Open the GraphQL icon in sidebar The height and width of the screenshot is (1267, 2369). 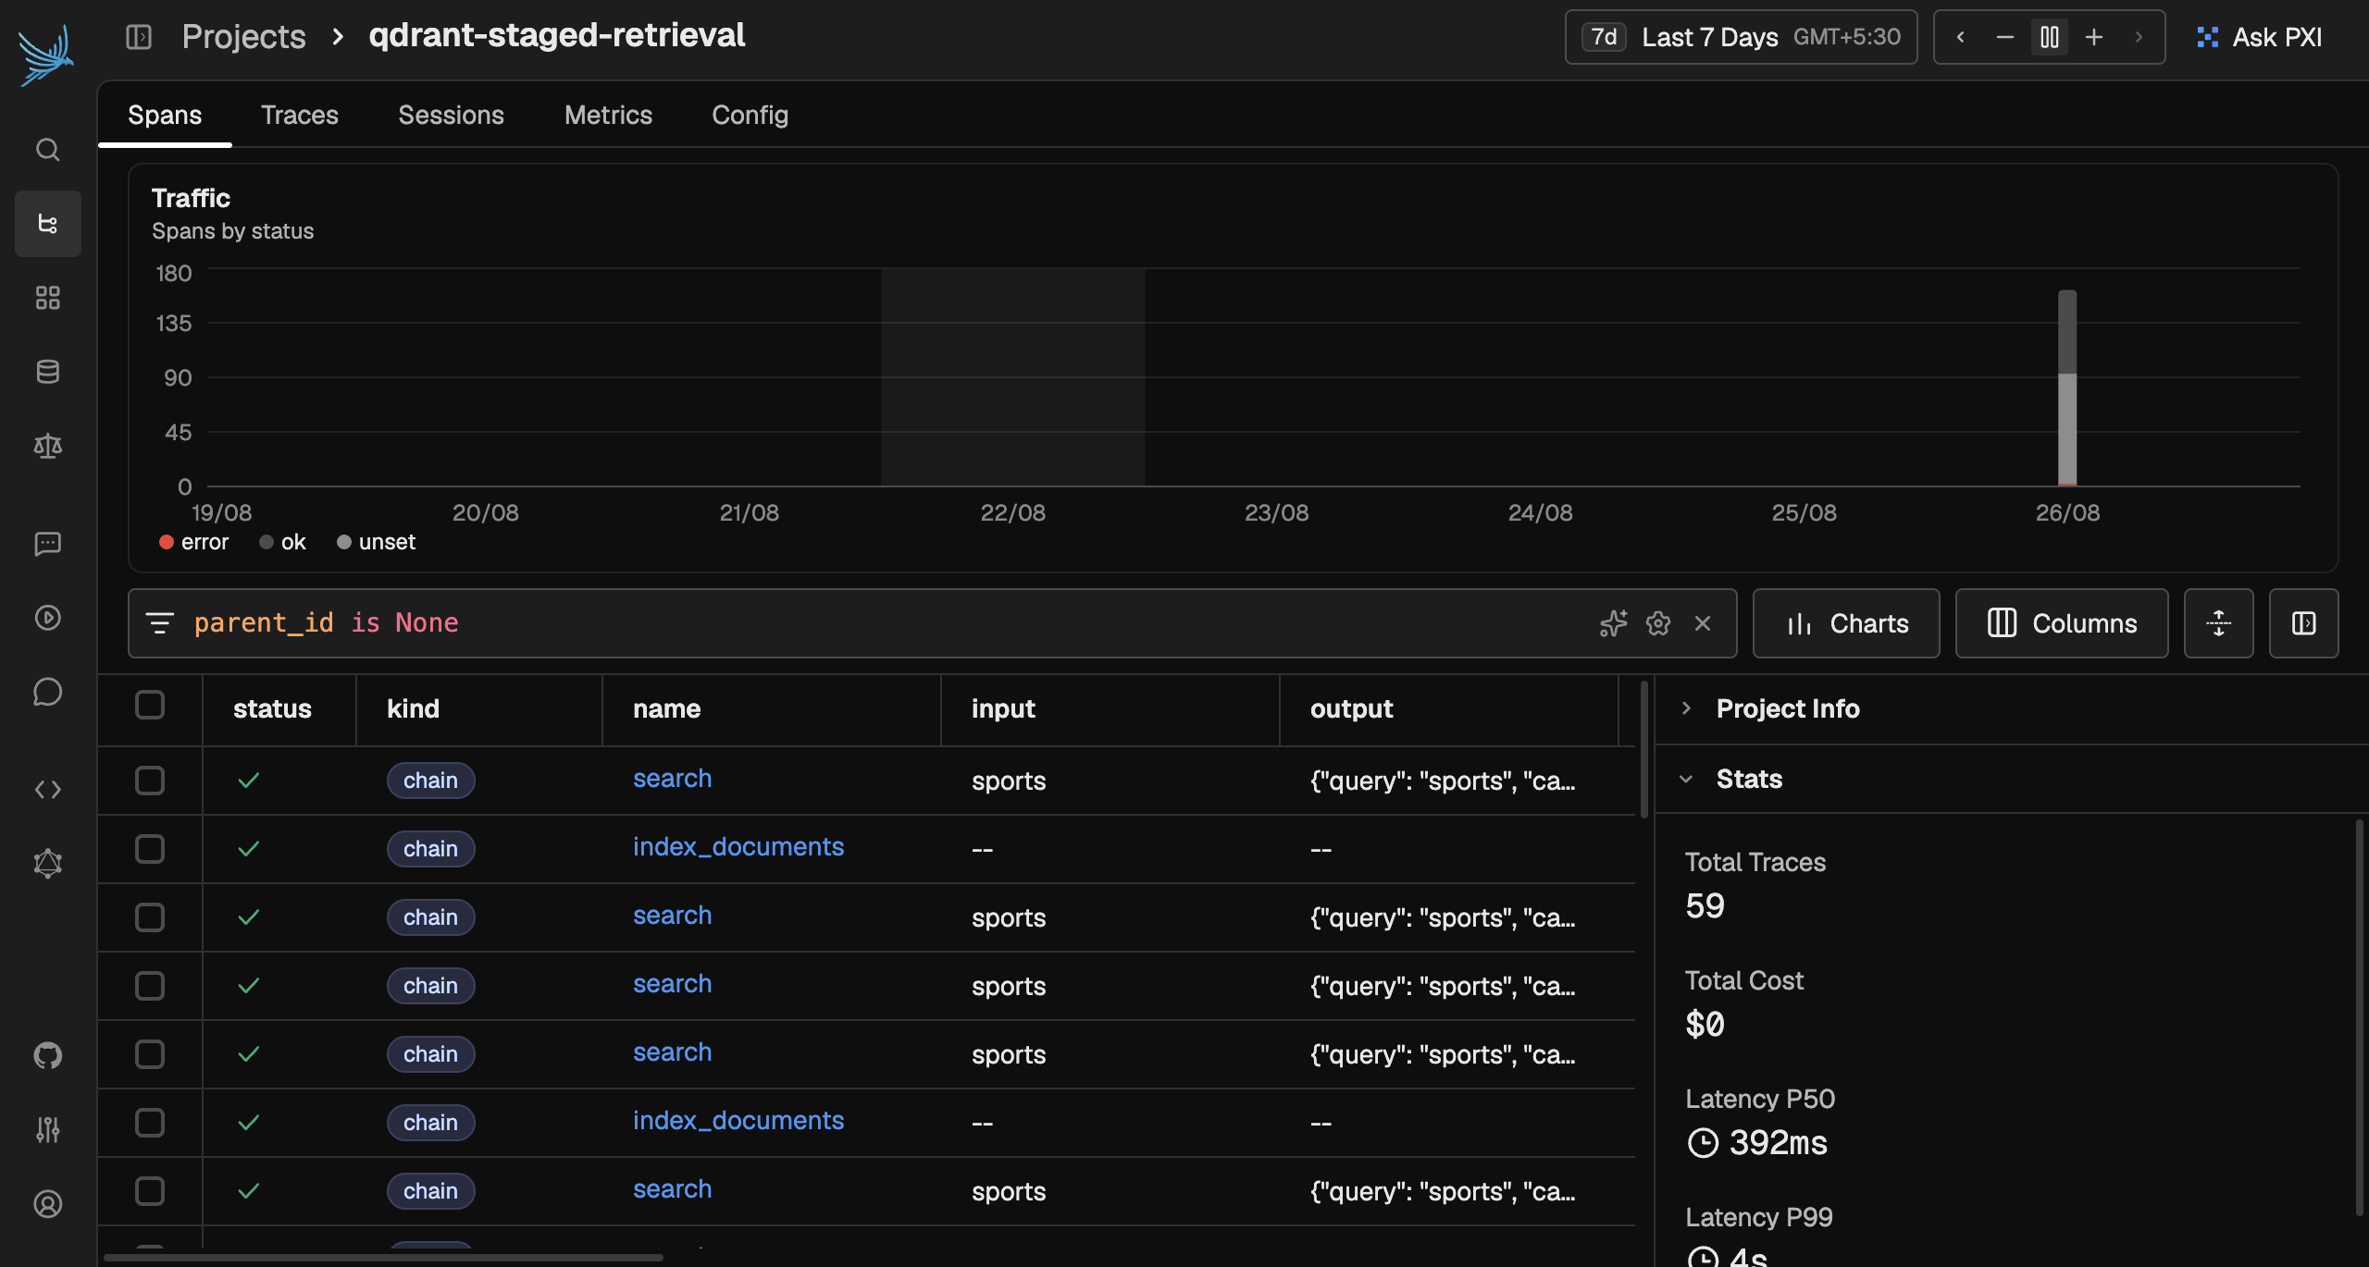[47, 863]
